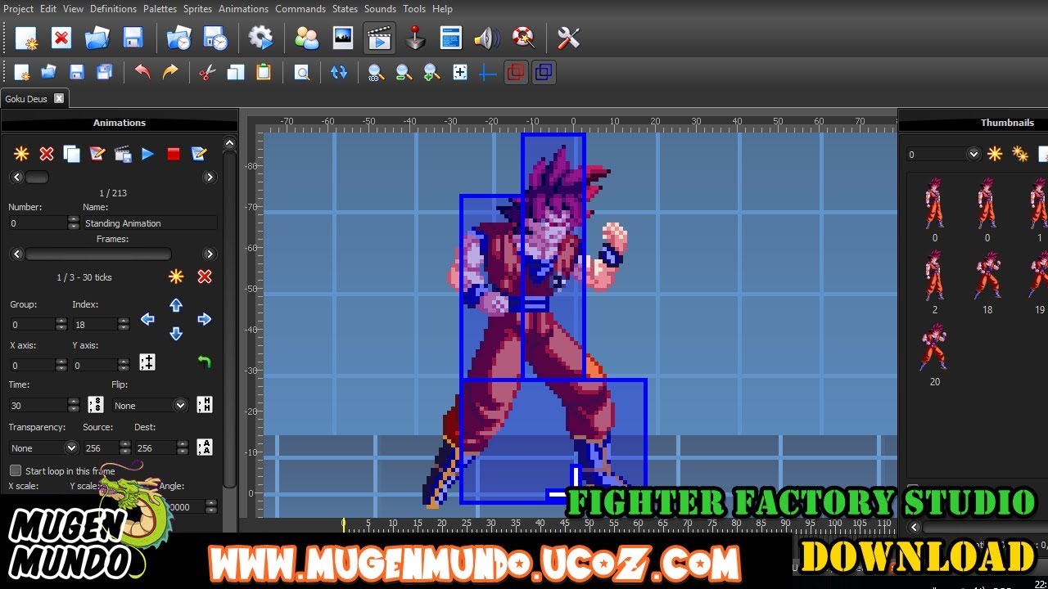Add new animation star icon in Animations panel
Image resolution: width=1048 pixels, height=589 pixels.
(21, 154)
